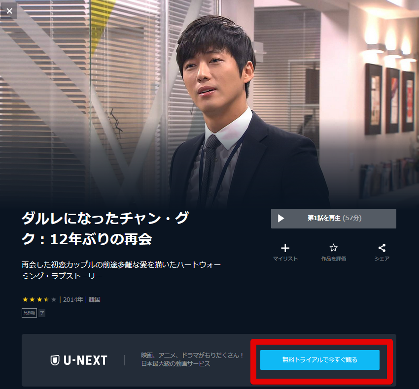This screenshot has height=389, width=419.
Task: Click the 字 subtitle badge
Action: click(42, 313)
